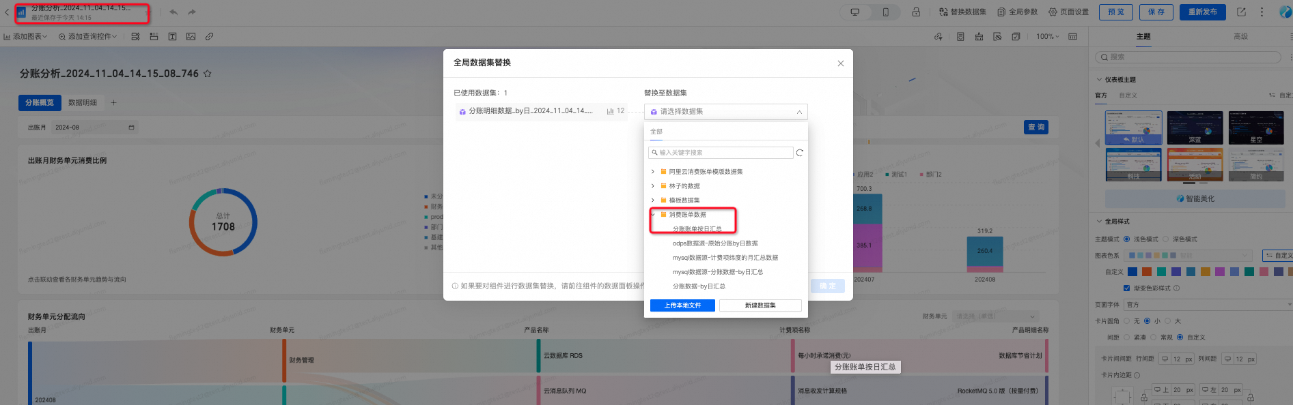
Task: Click the info icon beside 渐变色彩样式
Action: pyautogui.click(x=1176, y=288)
